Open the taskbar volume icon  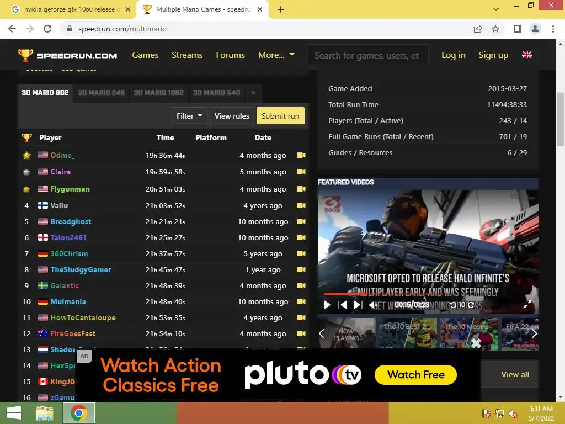pyautogui.click(x=513, y=414)
